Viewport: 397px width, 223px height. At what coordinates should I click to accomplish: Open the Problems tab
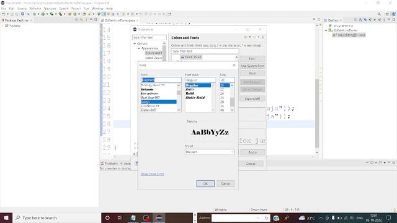coord(109,164)
